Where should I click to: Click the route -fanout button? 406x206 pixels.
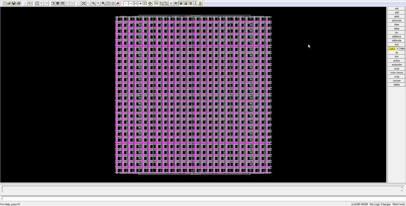click(396, 72)
